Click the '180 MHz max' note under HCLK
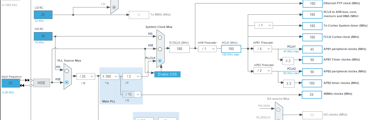Viewport: 372px width, 120px height. point(231,55)
